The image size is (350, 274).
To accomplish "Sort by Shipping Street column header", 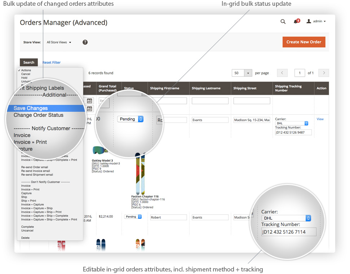I will (x=245, y=88).
